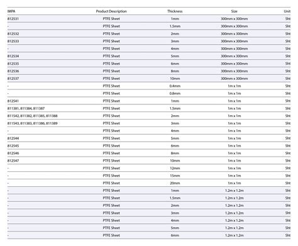Click the 811542, 811382, 811385, 811388 cell
Viewport: 298px width, 246px height.
pyautogui.click(x=33, y=116)
